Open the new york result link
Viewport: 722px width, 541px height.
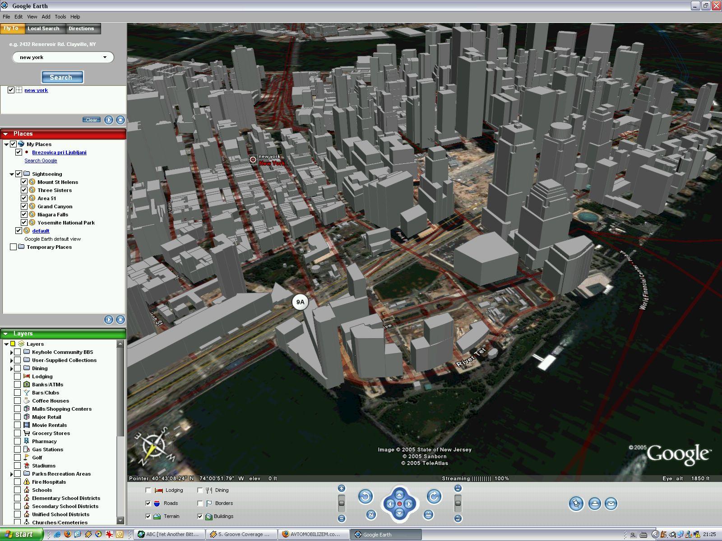coord(36,90)
